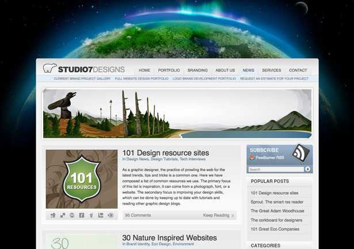Click the Studio7 Designs bear logo
The height and width of the screenshot is (249, 354).
pos(50,68)
